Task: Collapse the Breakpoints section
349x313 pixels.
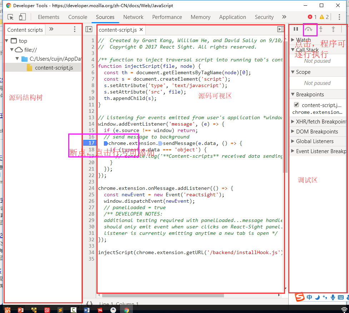Action: point(293,94)
